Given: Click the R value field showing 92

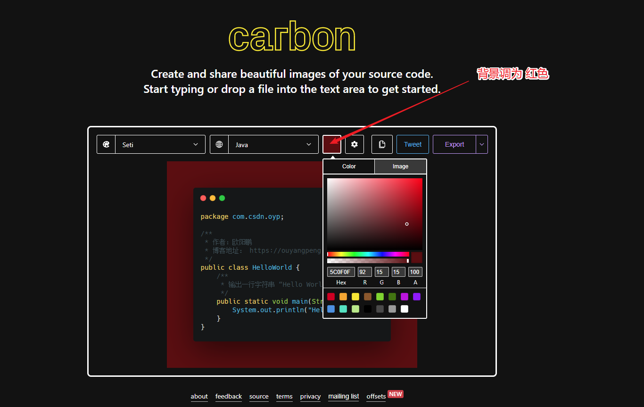Looking at the screenshot, I should point(365,272).
